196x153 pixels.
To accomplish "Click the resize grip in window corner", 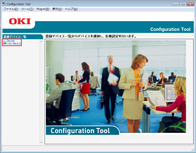I will [x=193, y=150].
